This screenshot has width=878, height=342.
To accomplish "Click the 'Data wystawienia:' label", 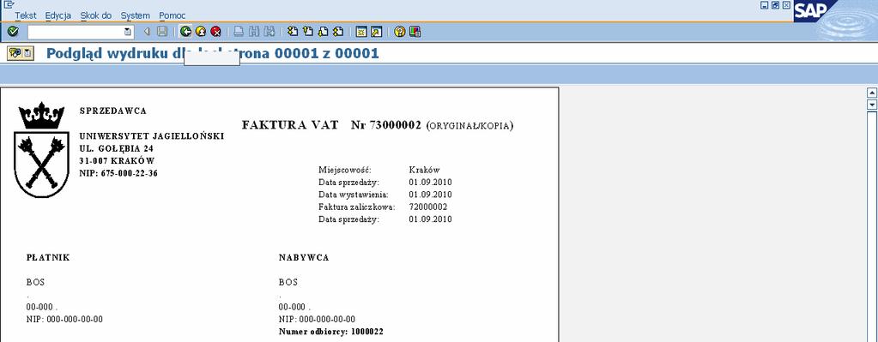I will pos(354,195).
